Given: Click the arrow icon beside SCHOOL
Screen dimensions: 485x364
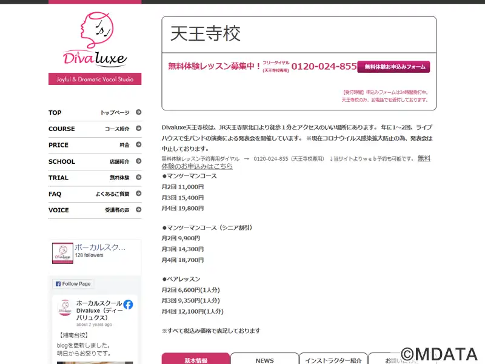Looking at the screenshot, I should pos(139,161).
